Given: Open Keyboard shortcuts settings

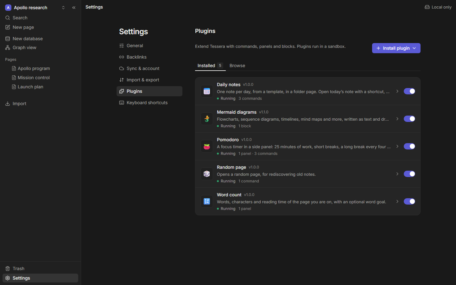Looking at the screenshot, I should pos(149,103).
